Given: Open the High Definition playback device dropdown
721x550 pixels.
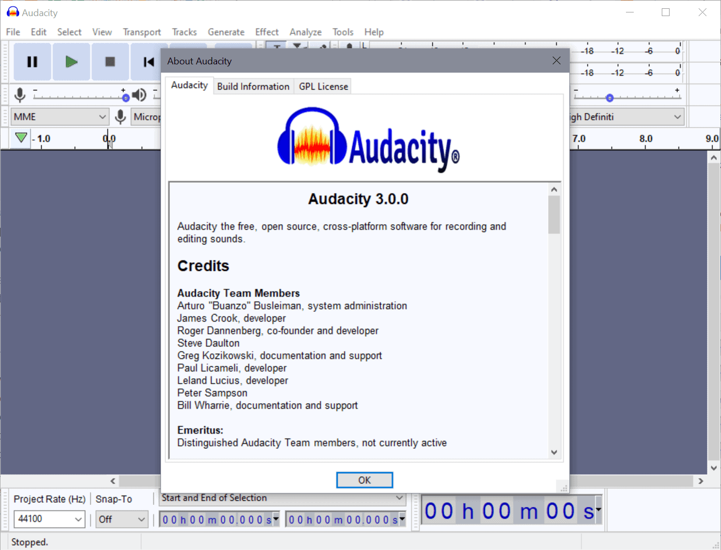Looking at the screenshot, I should 626,117.
